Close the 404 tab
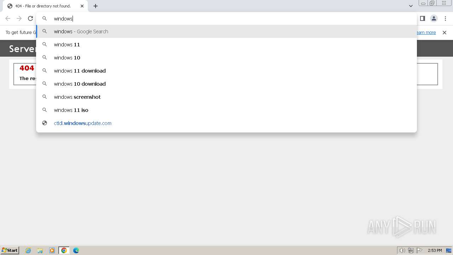The height and width of the screenshot is (255, 453). pos(82,6)
